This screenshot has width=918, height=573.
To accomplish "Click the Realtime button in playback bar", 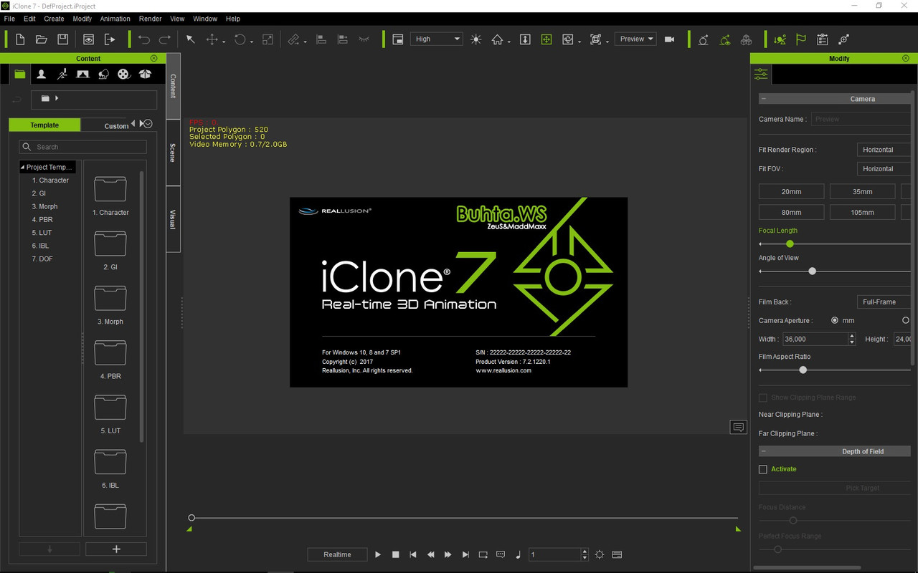I will [337, 554].
